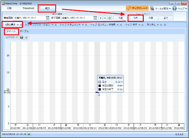Select the トップ タグ report tab
The height and width of the screenshot is (138, 189).
[131, 25]
